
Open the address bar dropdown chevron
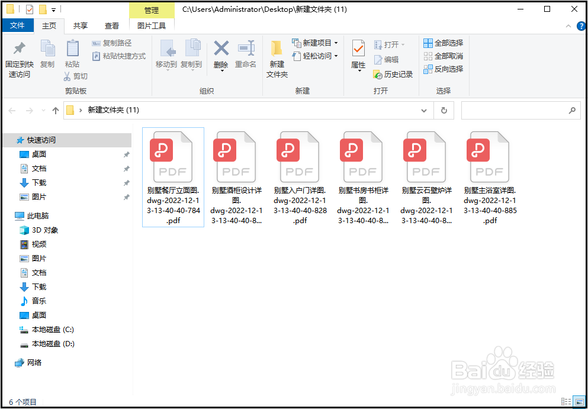coord(423,110)
